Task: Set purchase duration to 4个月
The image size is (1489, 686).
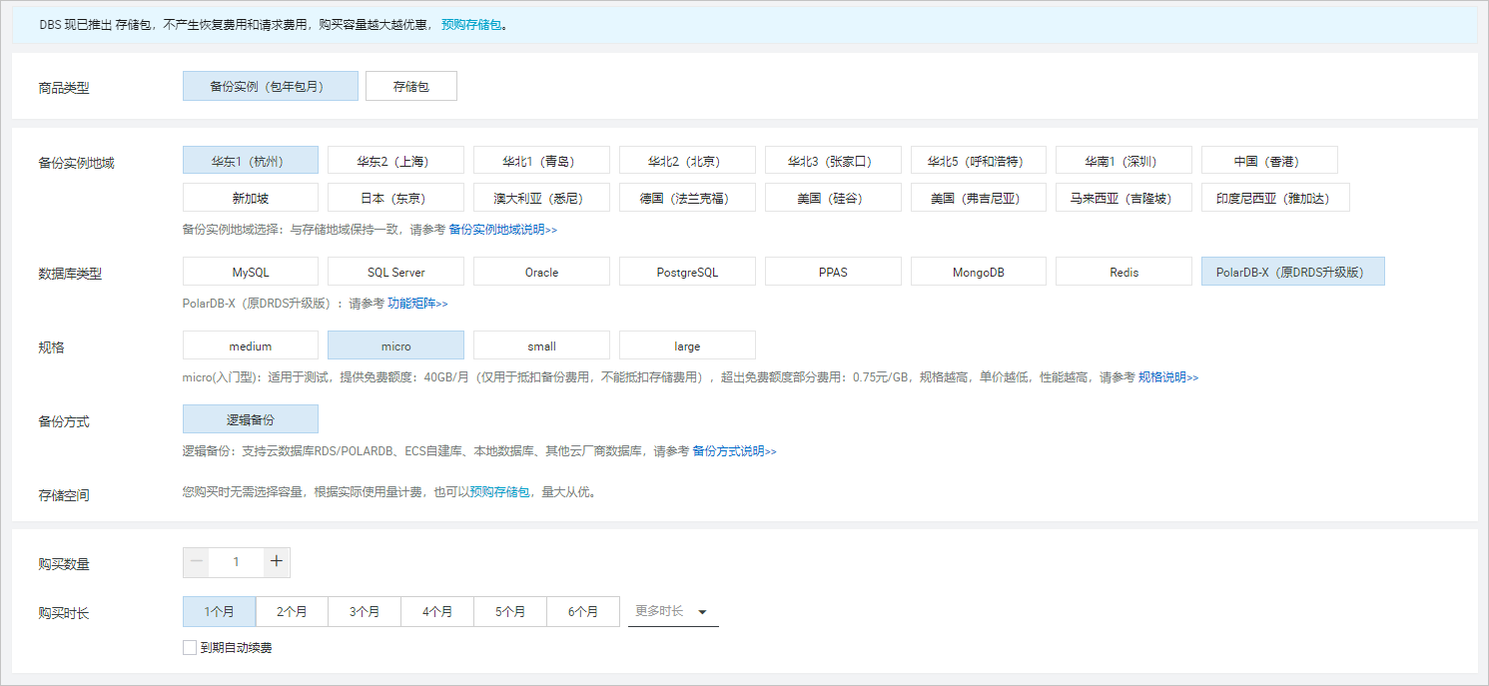Action: (x=437, y=611)
